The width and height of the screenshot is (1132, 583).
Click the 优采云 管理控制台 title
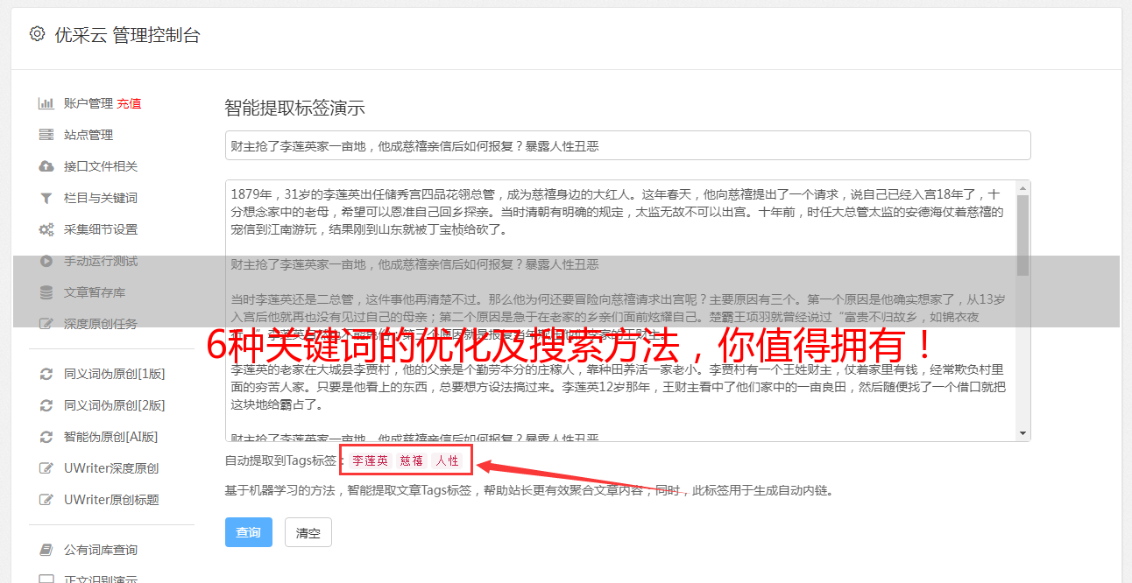point(127,35)
